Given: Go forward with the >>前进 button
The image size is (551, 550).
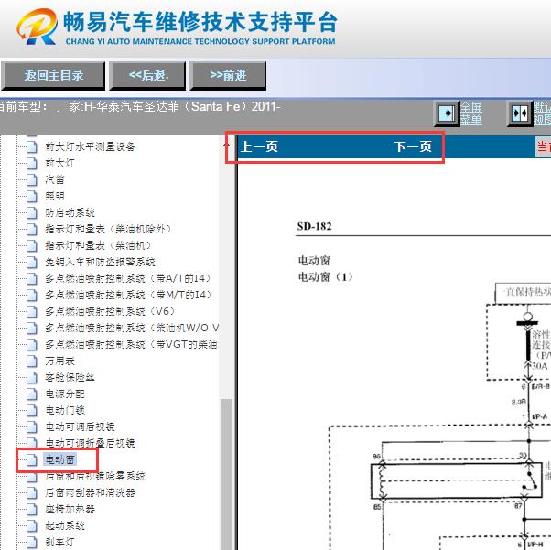Looking at the screenshot, I should (x=228, y=76).
